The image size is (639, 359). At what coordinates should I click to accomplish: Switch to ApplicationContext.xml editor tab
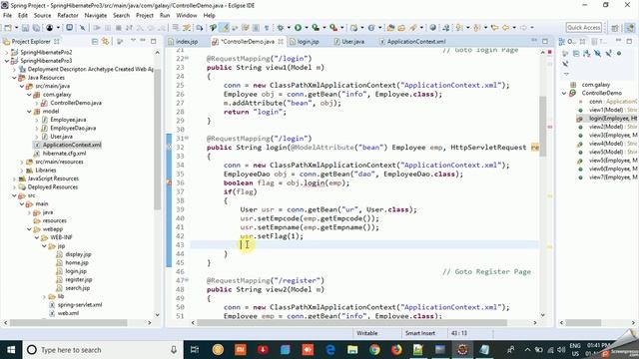(x=412, y=42)
